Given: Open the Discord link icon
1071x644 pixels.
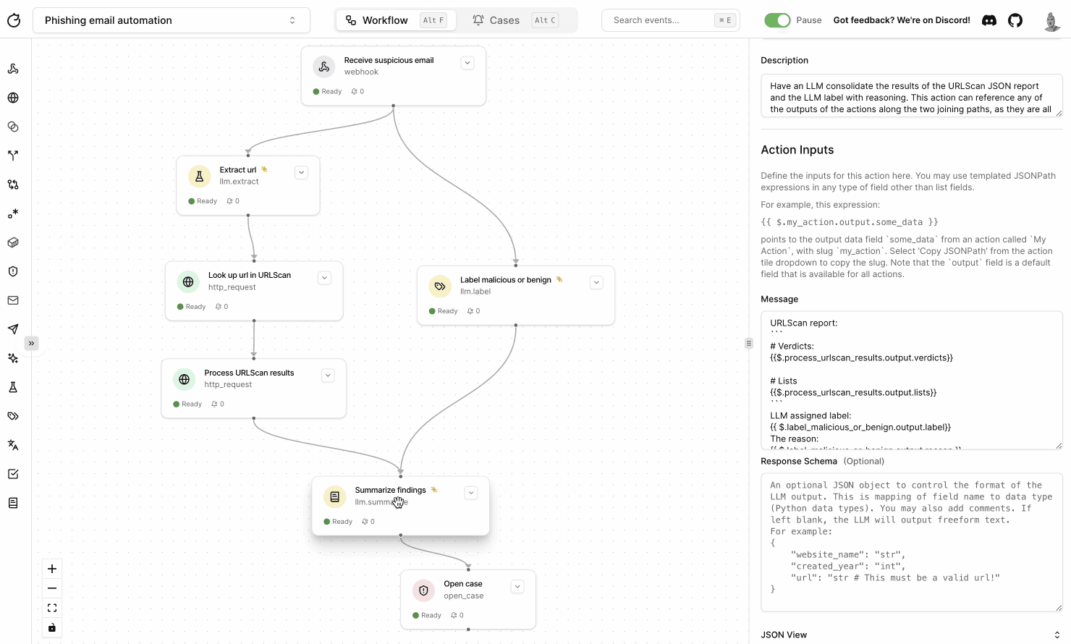Looking at the screenshot, I should (x=989, y=20).
